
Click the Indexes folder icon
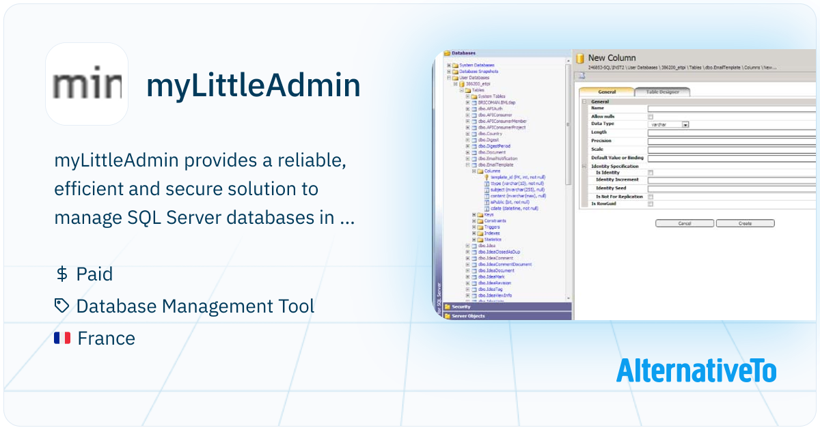coord(480,233)
